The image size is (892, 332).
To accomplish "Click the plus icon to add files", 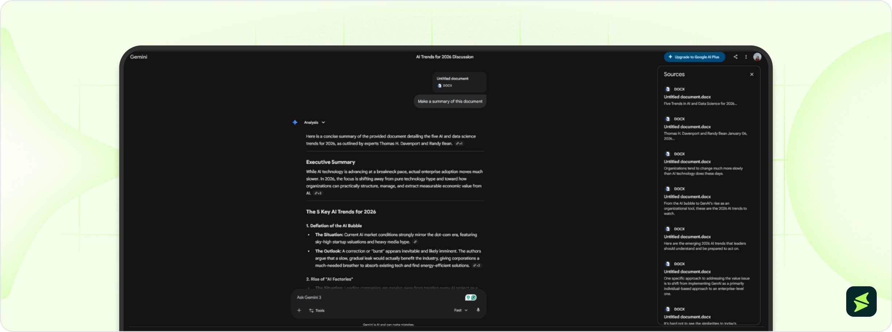I will pos(299,310).
